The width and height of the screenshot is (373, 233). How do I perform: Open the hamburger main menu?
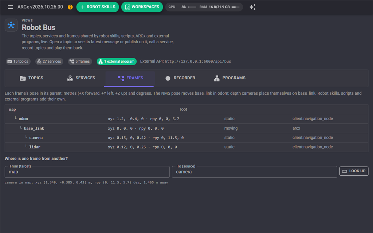10,7
